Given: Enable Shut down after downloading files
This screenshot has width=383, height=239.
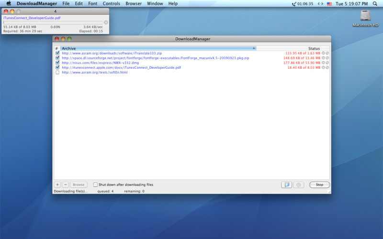Looking at the screenshot, I should click(x=95, y=185).
